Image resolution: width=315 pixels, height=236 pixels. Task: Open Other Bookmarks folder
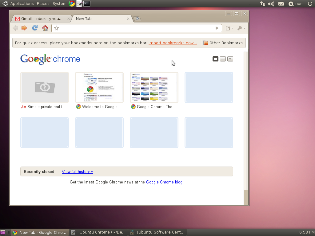point(223,43)
